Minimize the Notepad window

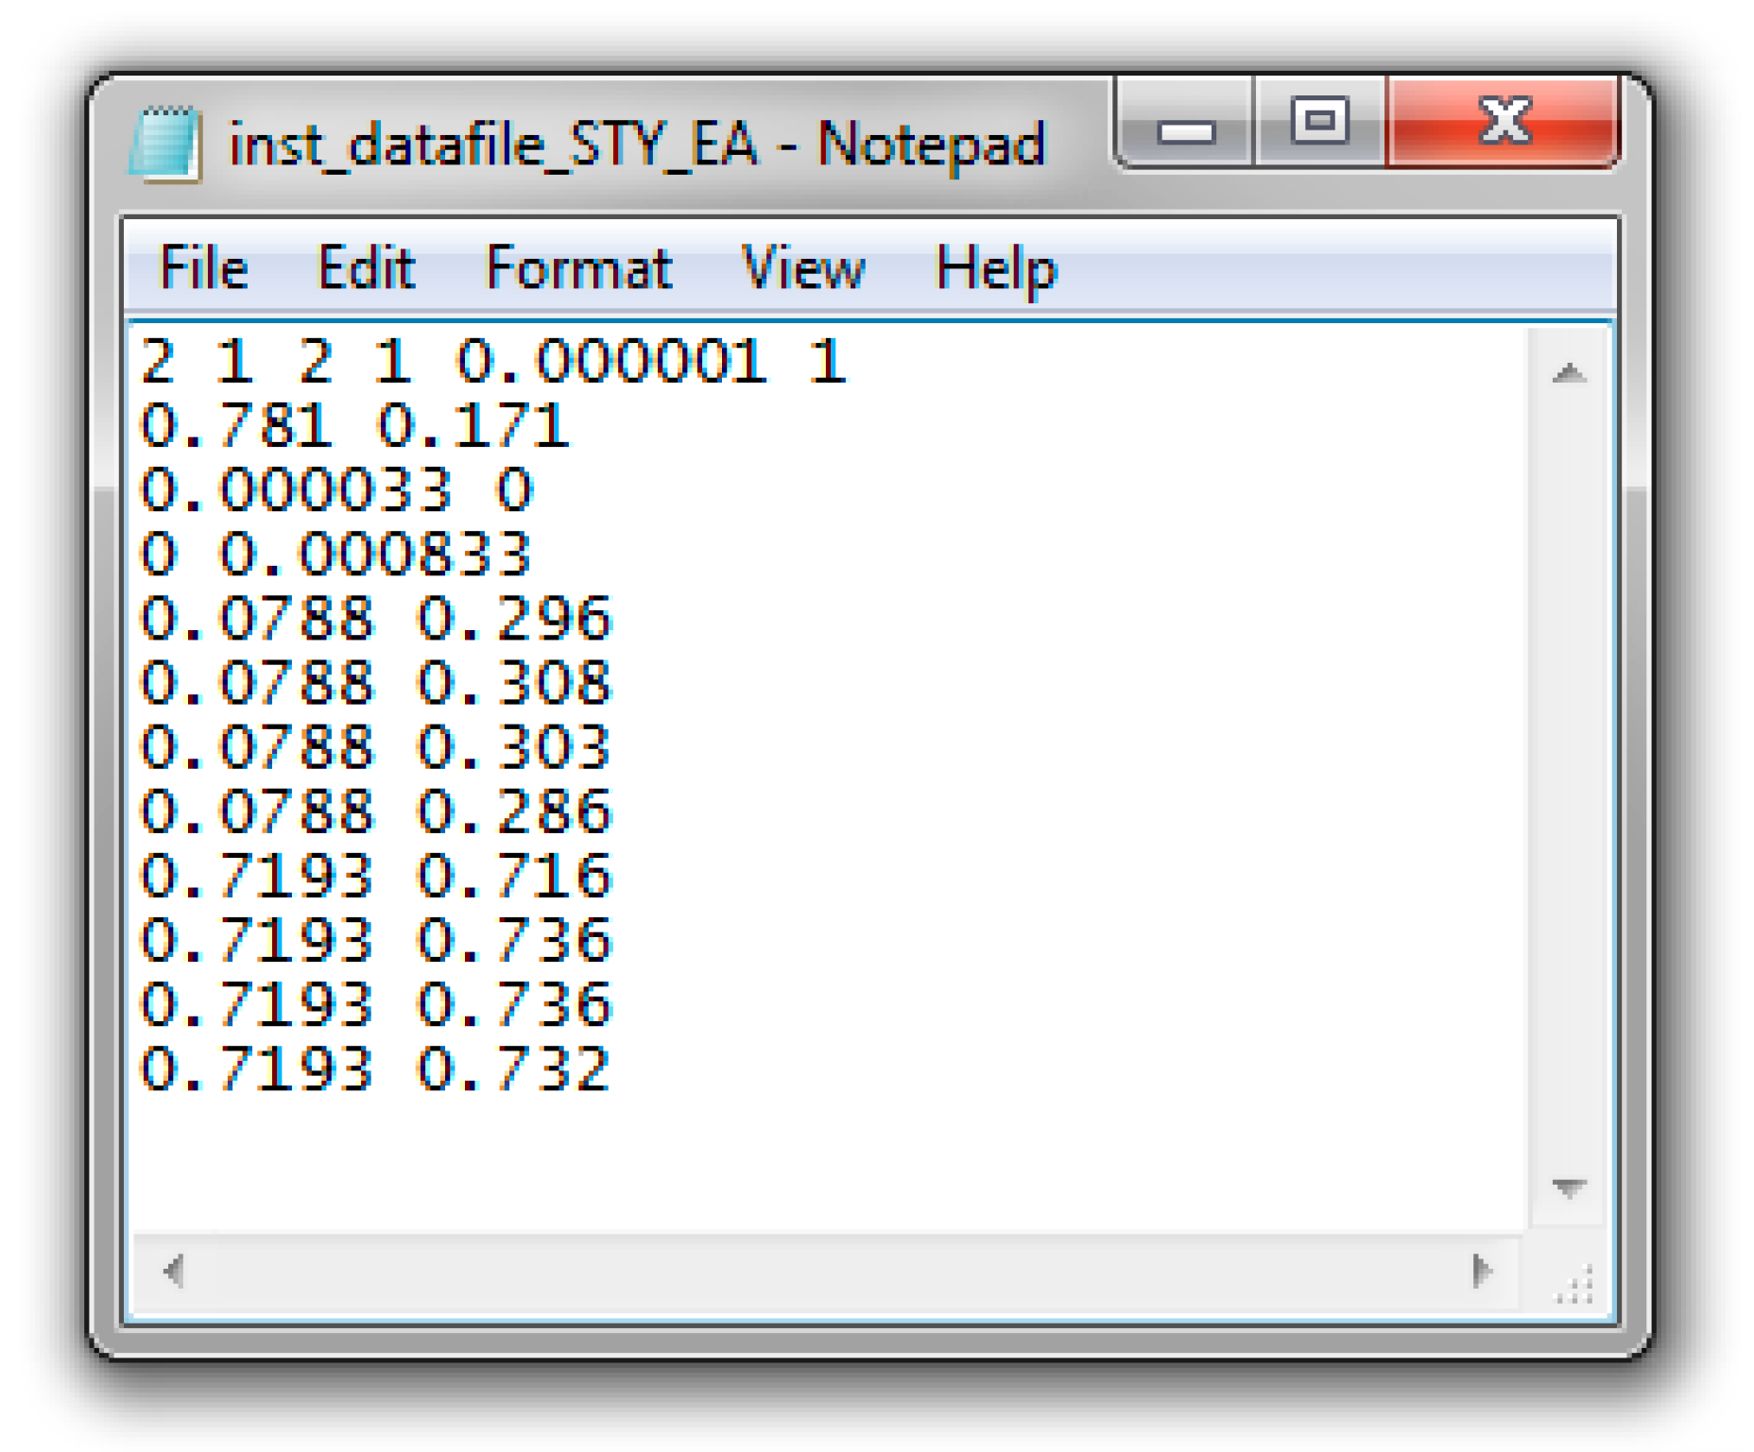(x=1186, y=123)
